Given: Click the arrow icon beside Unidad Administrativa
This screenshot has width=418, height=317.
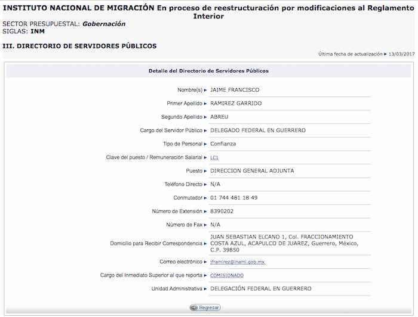Looking at the screenshot, I should (x=205, y=288).
